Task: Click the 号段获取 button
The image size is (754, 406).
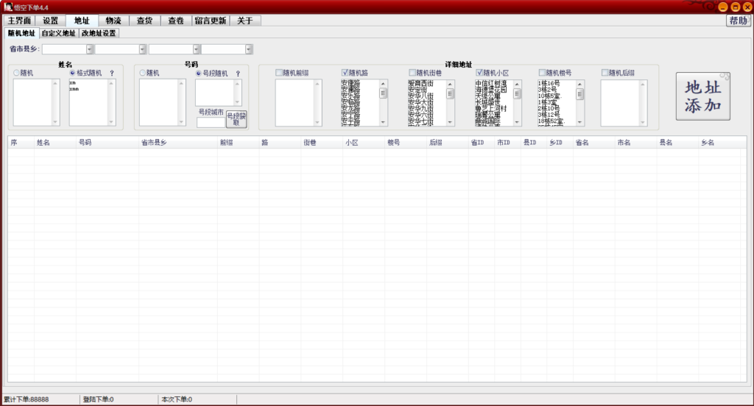Action: [x=236, y=119]
